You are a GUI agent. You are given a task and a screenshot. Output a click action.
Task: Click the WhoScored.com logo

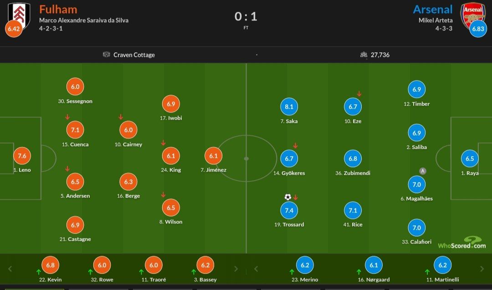pyautogui.click(x=461, y=244)
